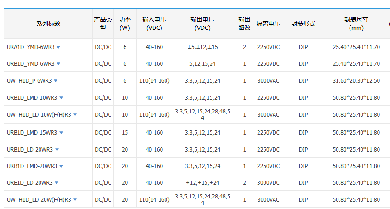Expand the arrow next to UWTH1D_LD-10W(F/H)R3
Image resolution: width=390 pixels, height=209 pixels.
[x=75, y=115]
